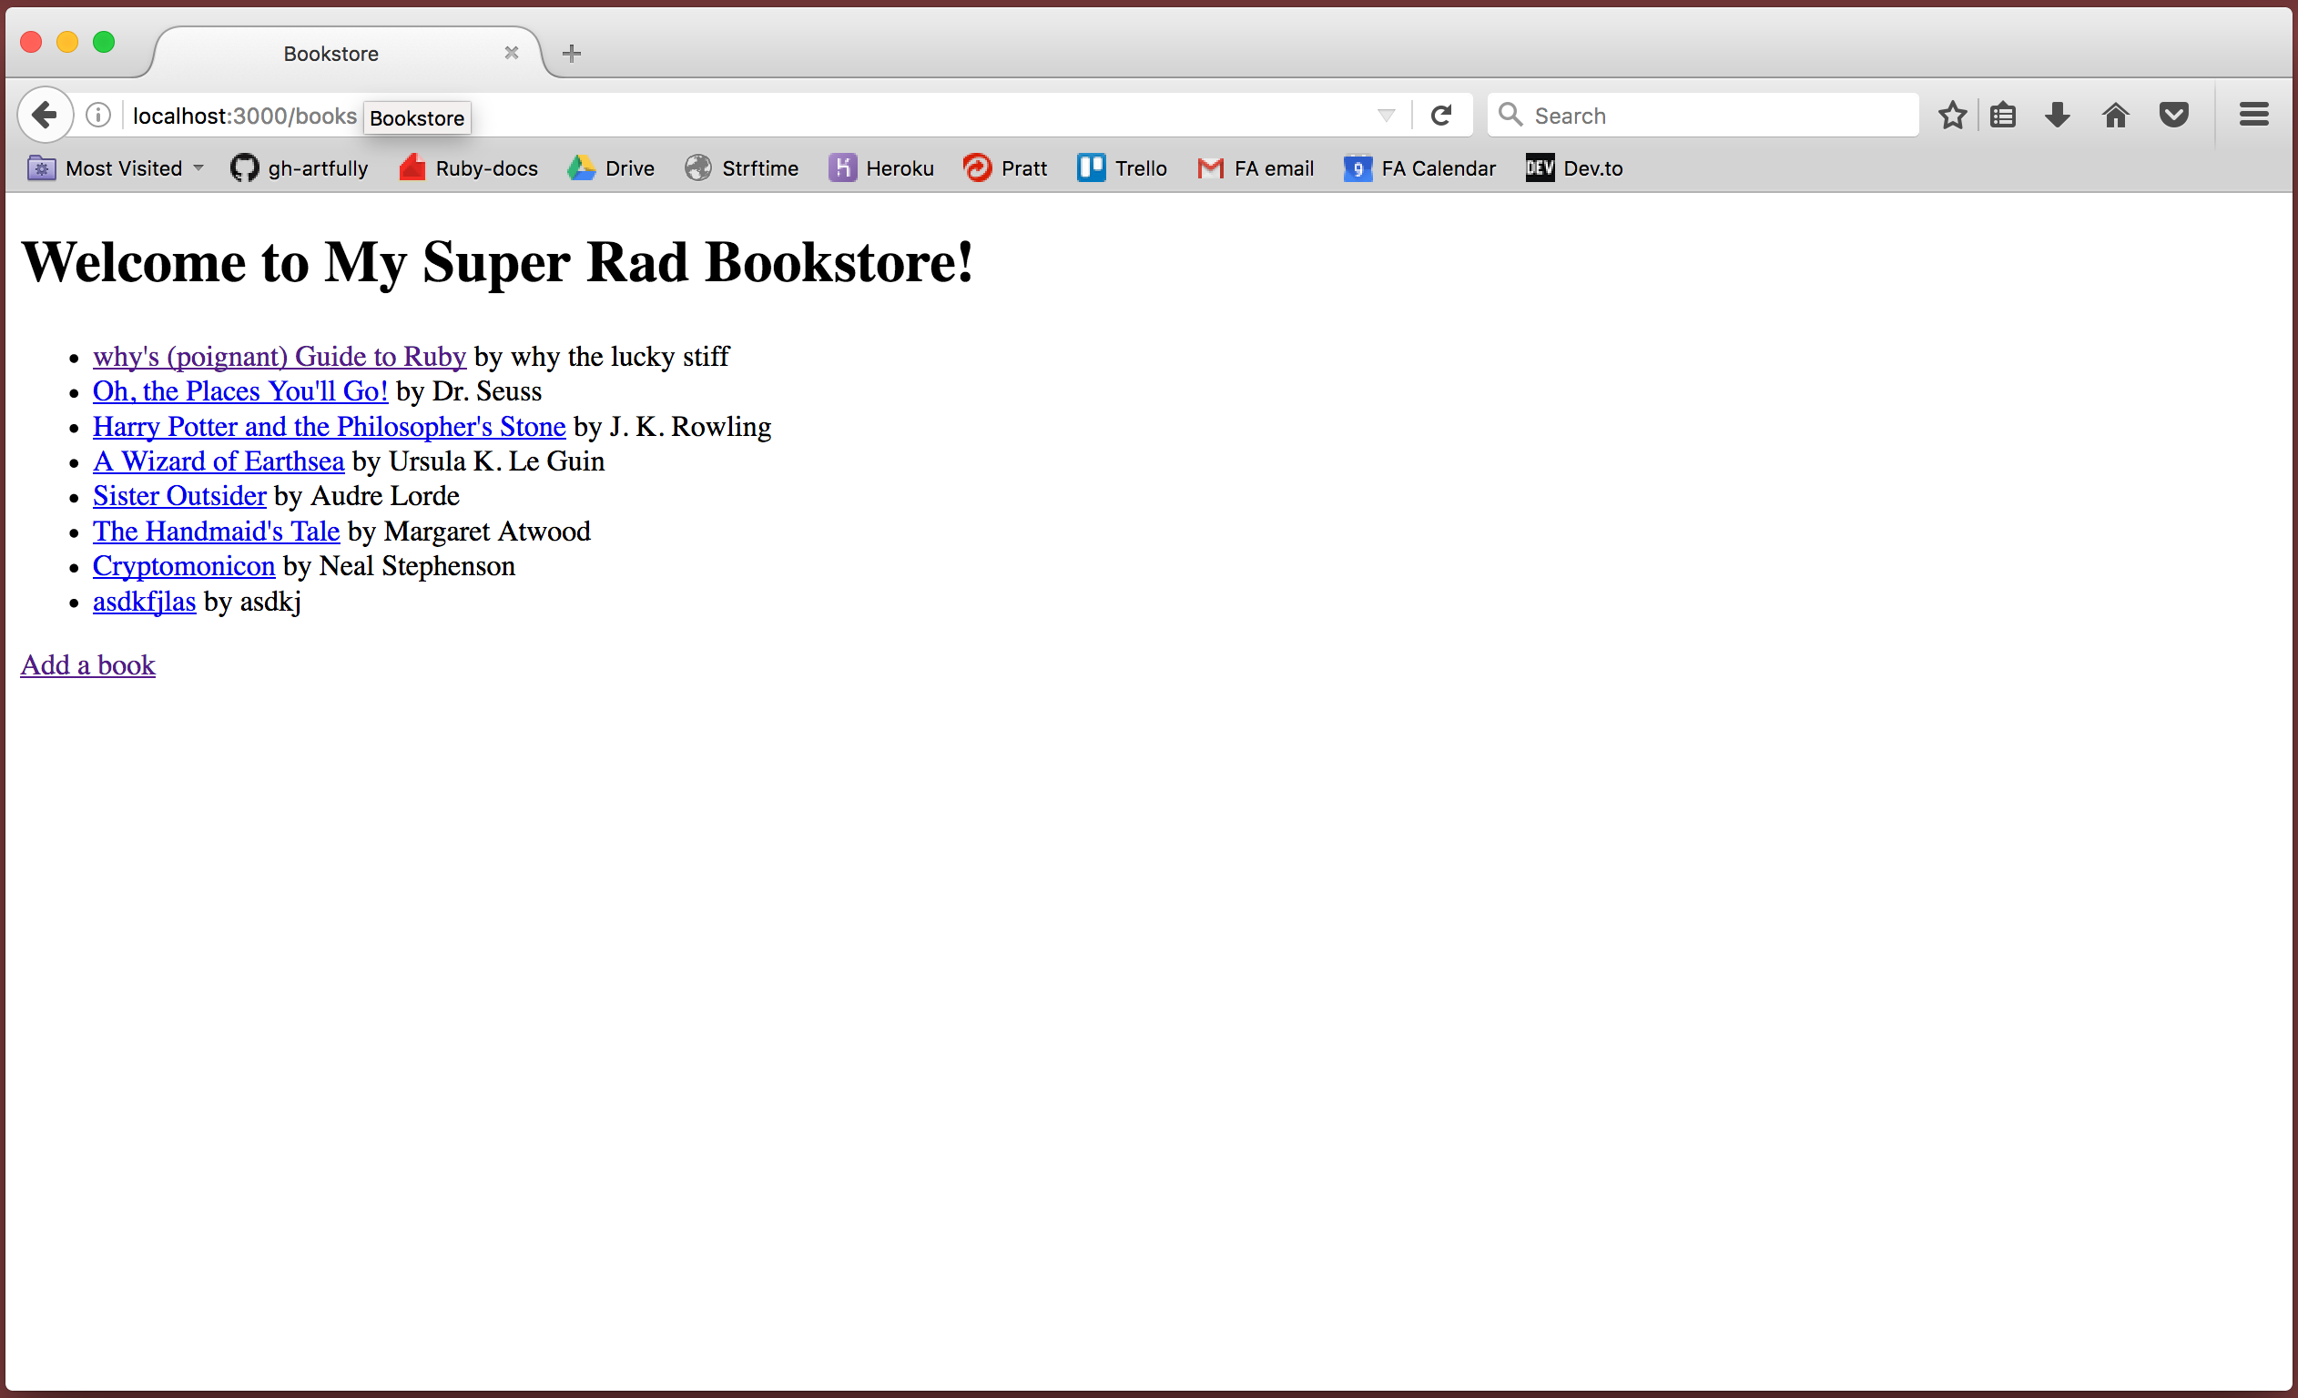Click the Add a book link
This screenshot has height=1398, width=2298.
pos(87,664)
